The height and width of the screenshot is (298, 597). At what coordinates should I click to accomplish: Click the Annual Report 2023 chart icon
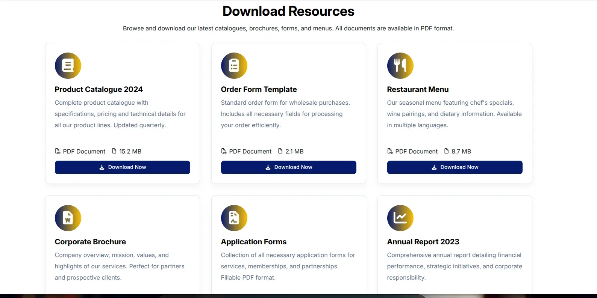[x=400, y=218]
